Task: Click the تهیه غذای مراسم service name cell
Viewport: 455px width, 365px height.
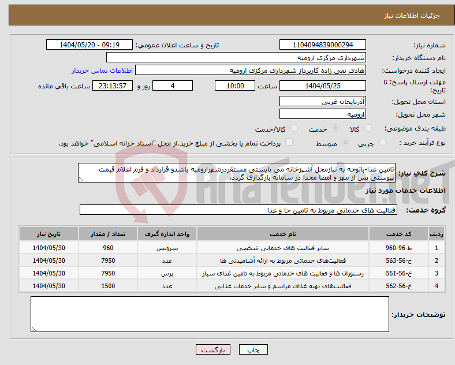Action: [x=283, y=286]
